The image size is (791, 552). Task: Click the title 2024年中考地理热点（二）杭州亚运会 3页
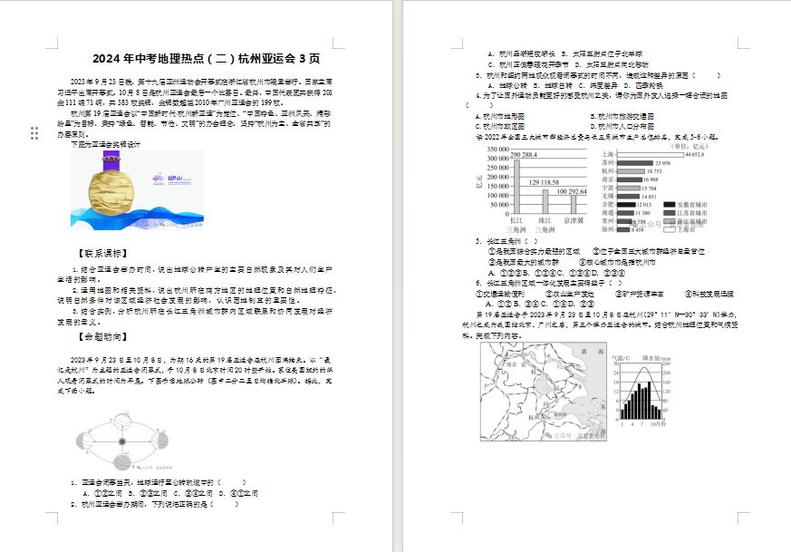tap(207, 59)
